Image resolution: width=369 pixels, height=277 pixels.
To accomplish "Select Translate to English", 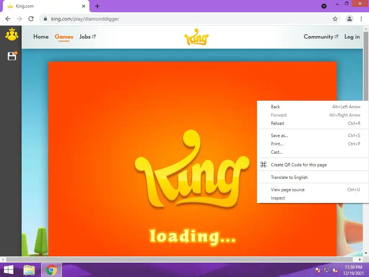I will tap(313, 177).
